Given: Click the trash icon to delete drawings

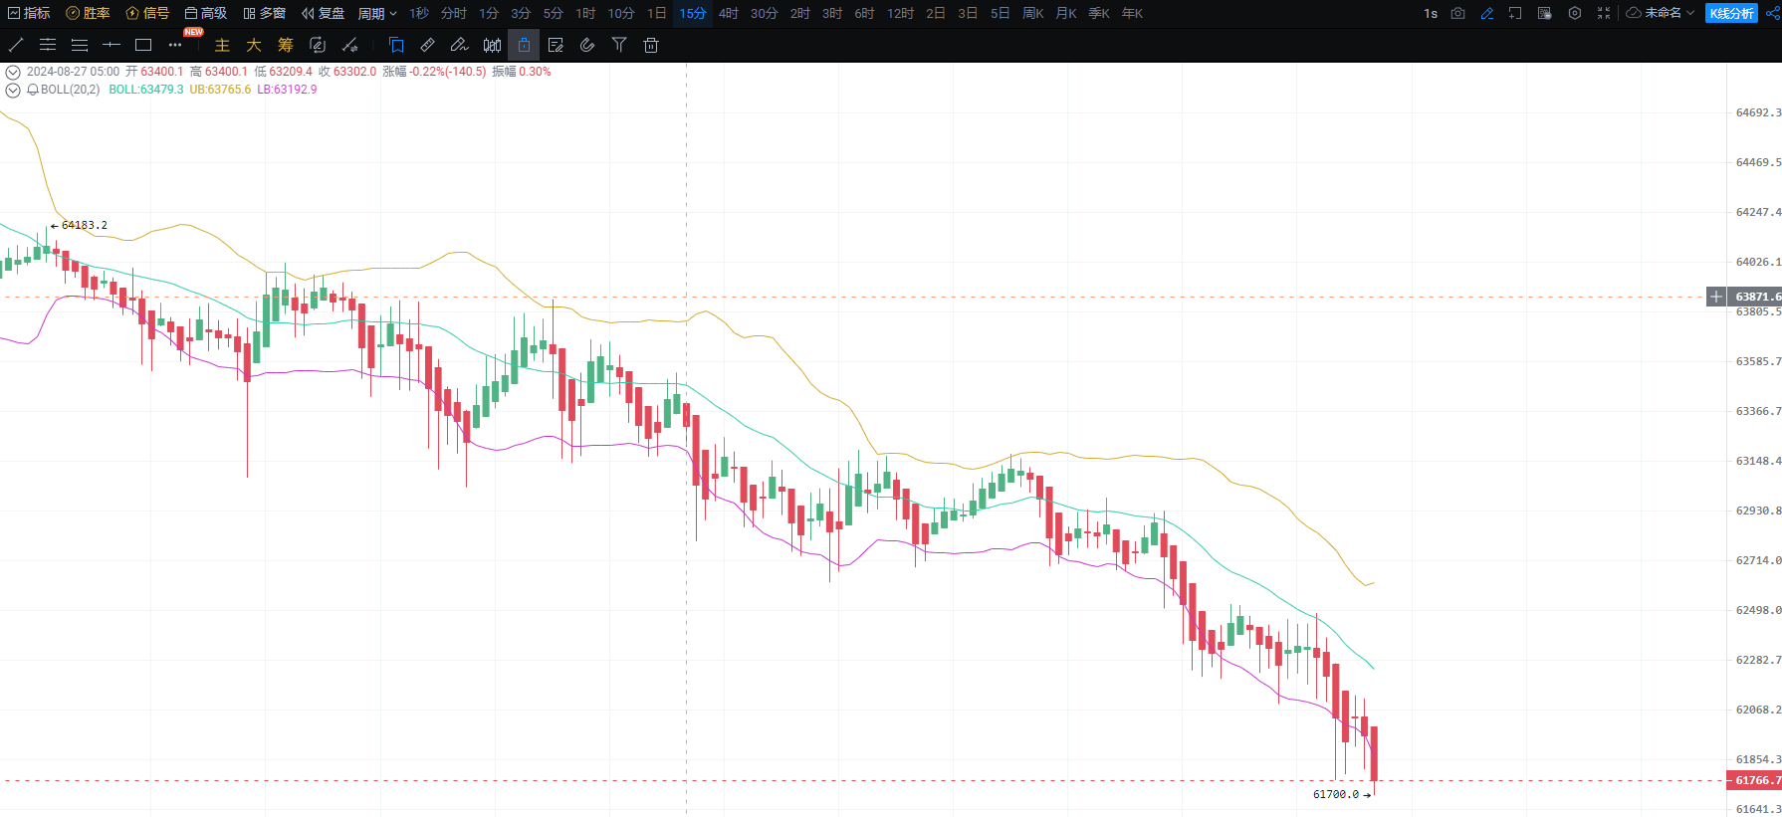Looking at the screenshot, I should [x=651, y=45].
